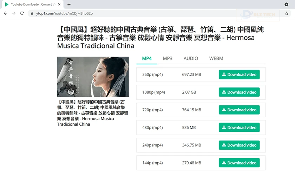Download video for 144p (mp4)
Screen dimensions: 295x176
click(239, 163)
